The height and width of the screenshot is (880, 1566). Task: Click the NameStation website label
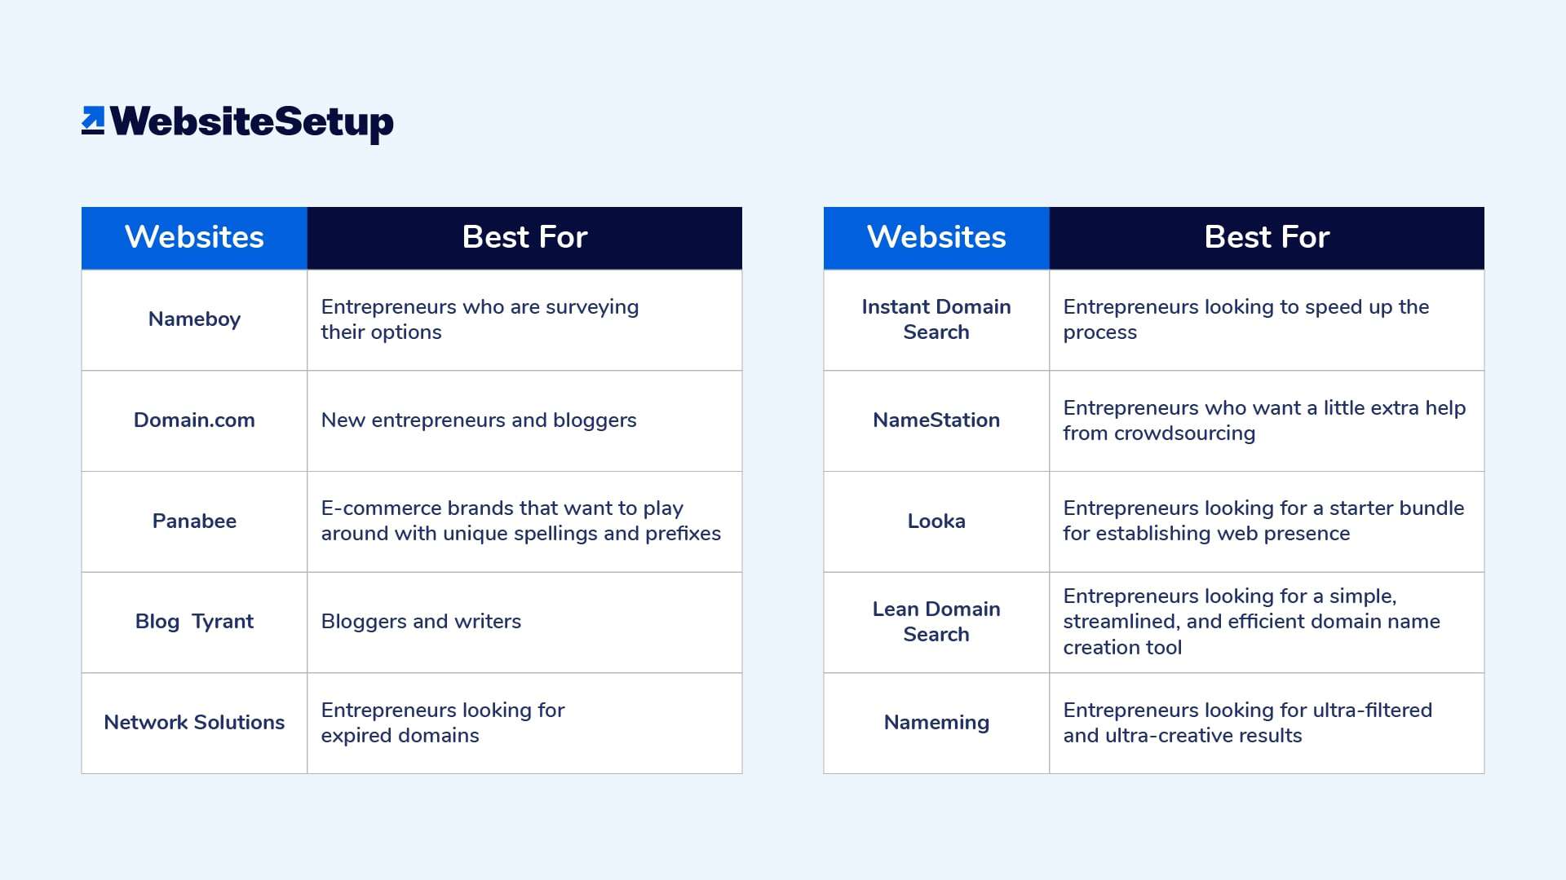click(x=935, y=420)
